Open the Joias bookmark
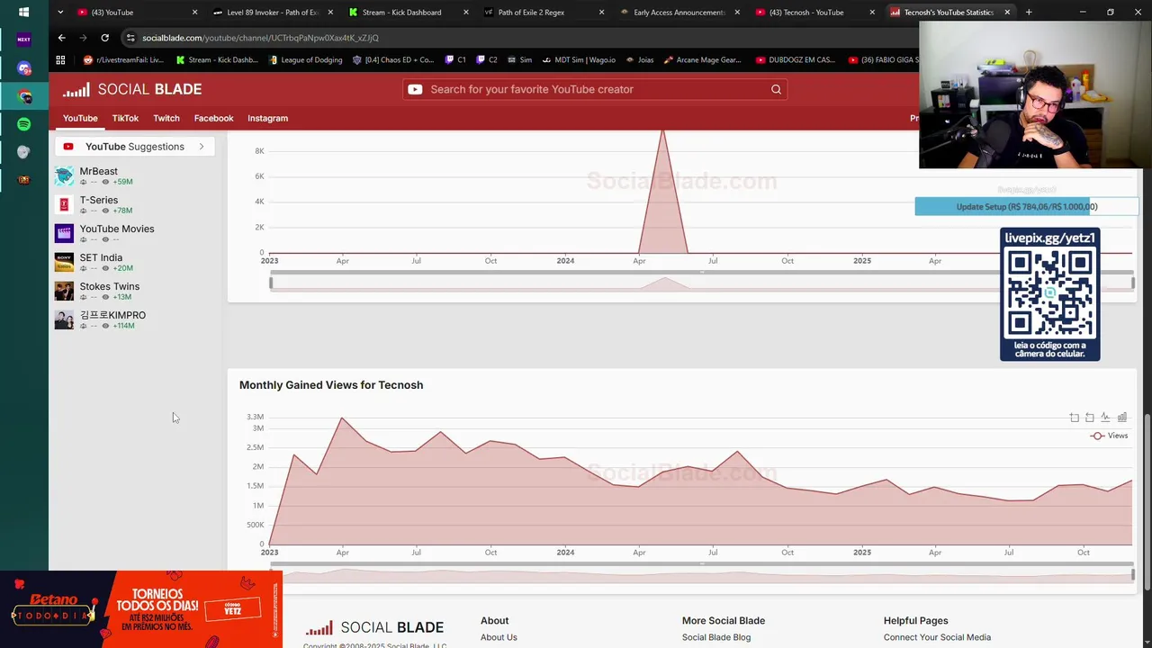The image size is (1152, 648). 638,60
